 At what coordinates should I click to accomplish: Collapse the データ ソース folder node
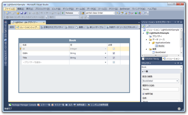146,40
